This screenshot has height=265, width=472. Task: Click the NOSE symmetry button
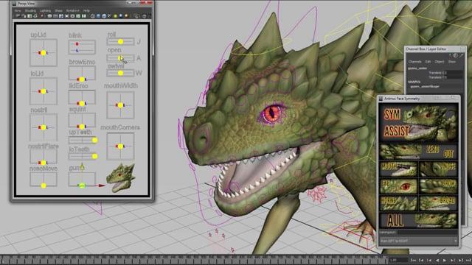click(x=439, y=169)
